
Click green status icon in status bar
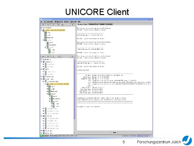[41, 136]
